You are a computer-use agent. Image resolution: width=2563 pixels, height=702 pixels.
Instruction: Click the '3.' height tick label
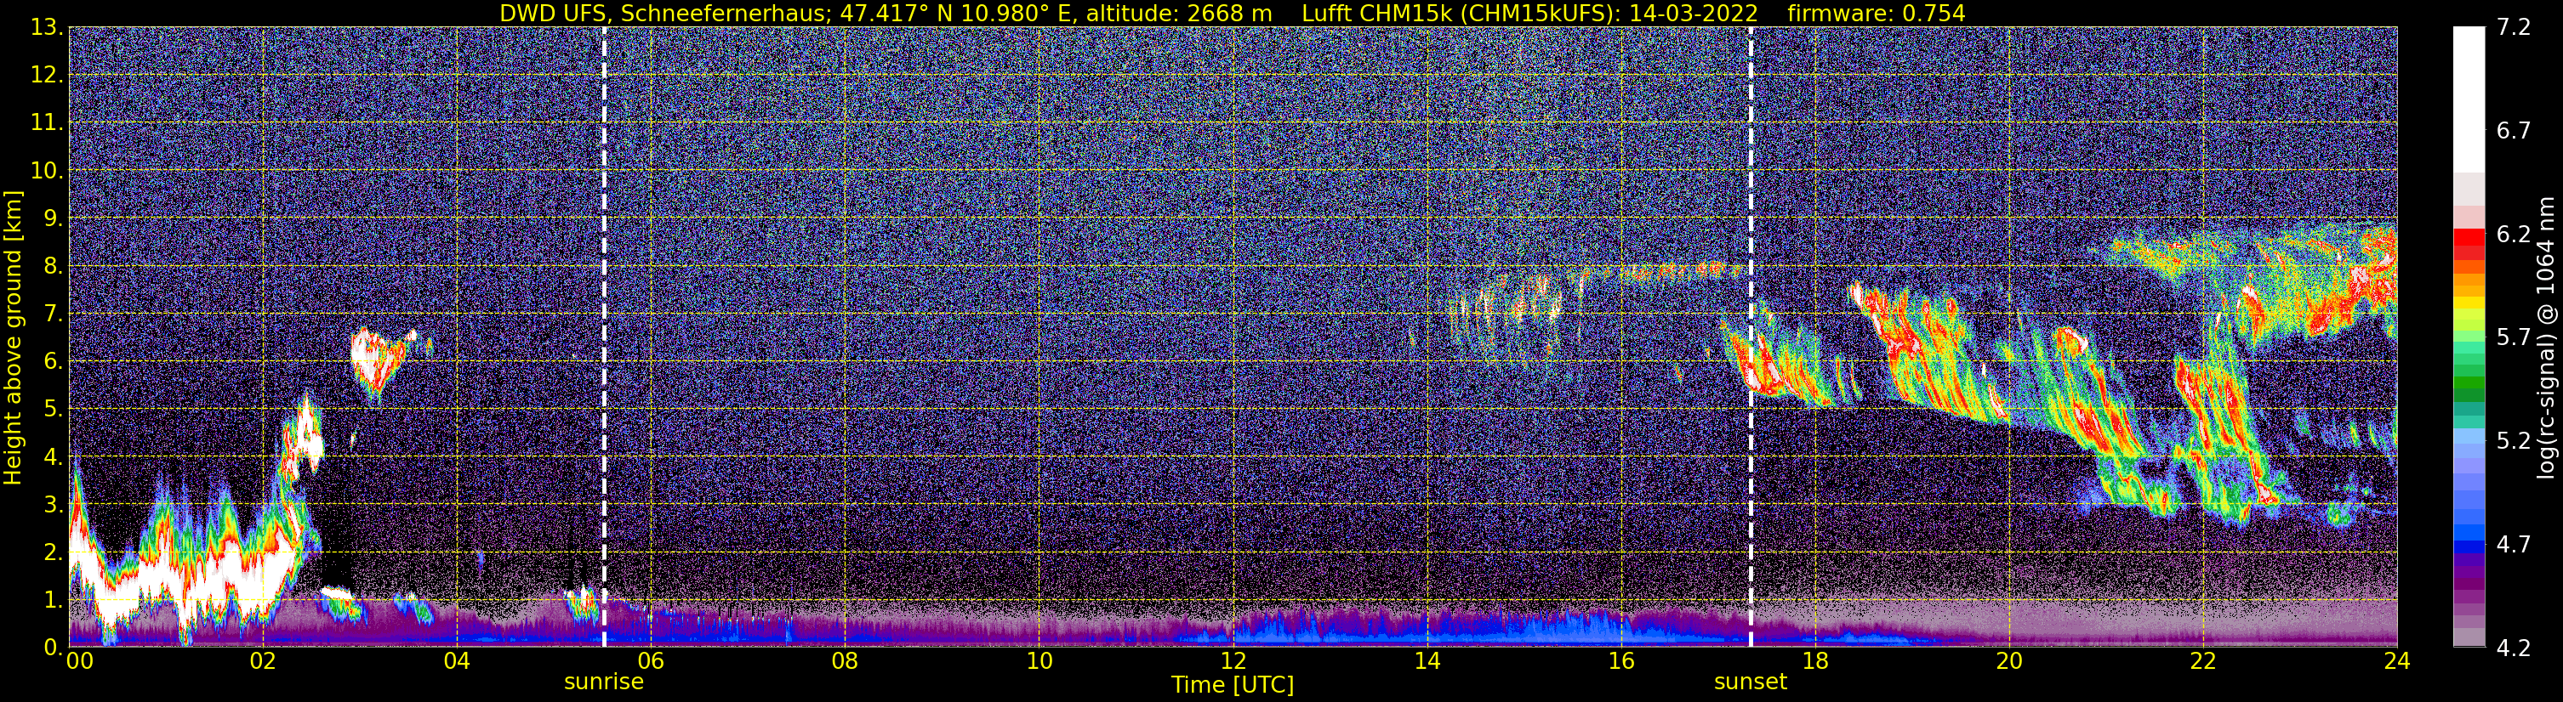point(54,504)
